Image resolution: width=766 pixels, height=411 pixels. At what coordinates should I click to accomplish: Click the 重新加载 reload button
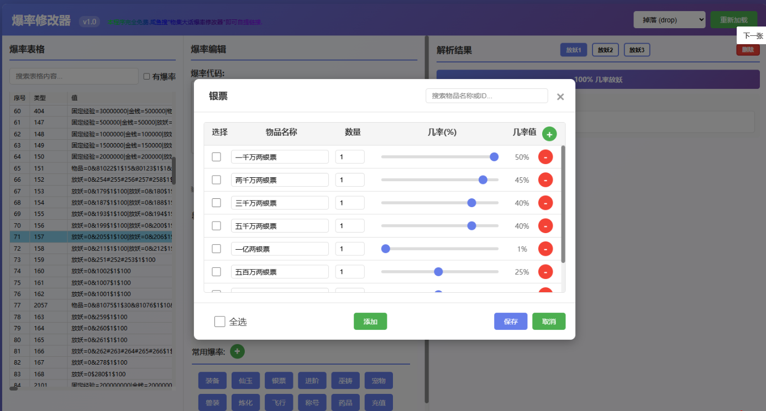point(734,18)
